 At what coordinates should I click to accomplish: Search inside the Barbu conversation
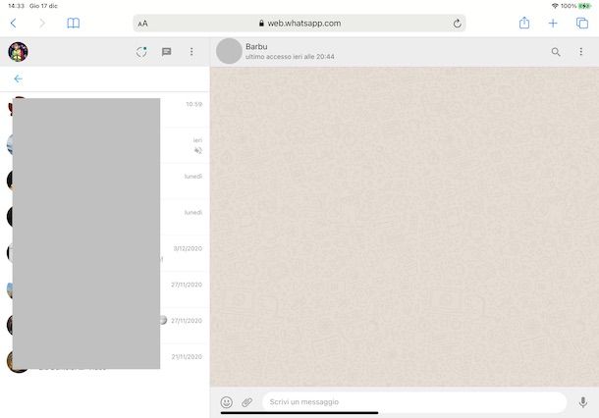click(556, 52)
